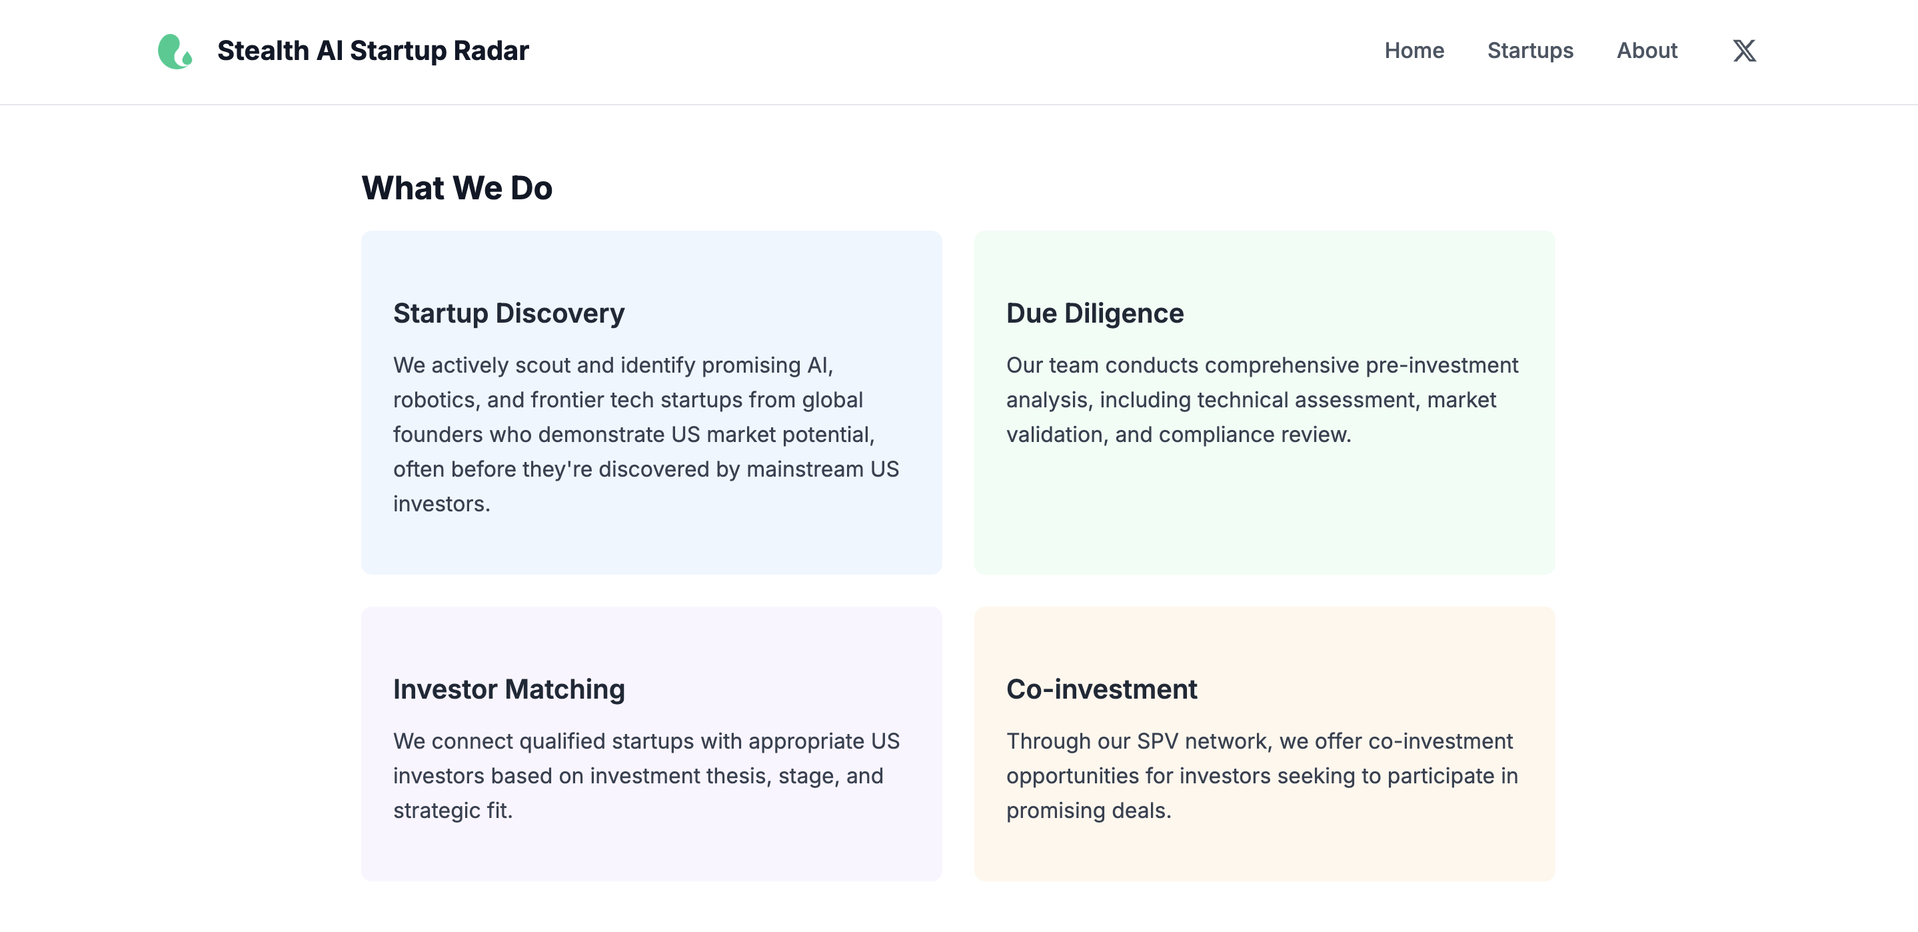
Task: Go to the Home nav link
Action: (1414, 51)
